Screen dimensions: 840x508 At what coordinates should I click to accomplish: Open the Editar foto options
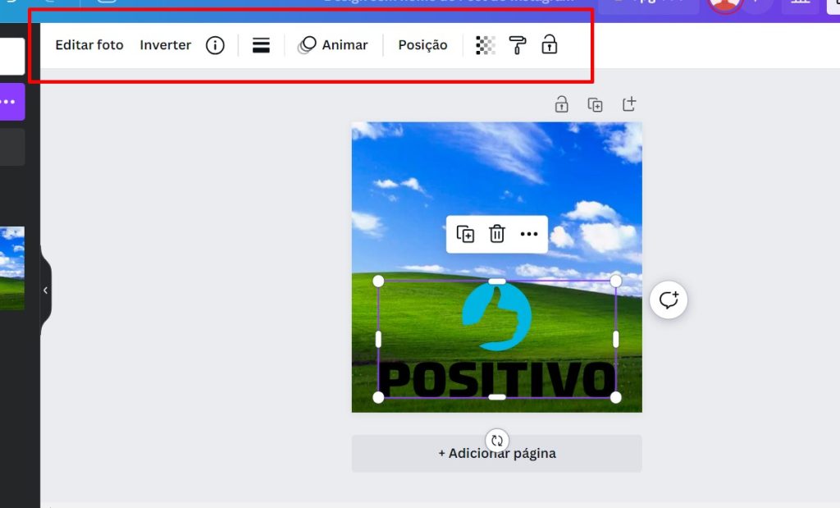tap(89, 45)
